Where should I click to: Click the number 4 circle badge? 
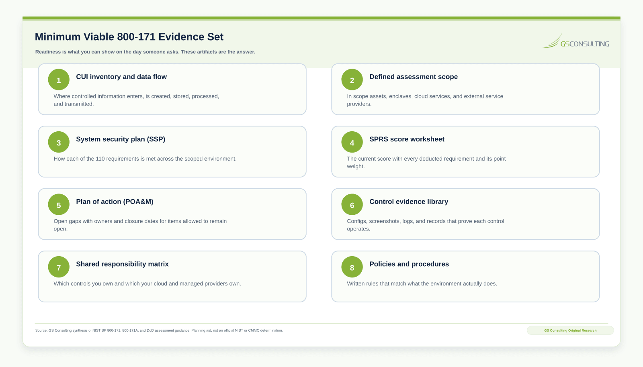[x=352, y=142]
